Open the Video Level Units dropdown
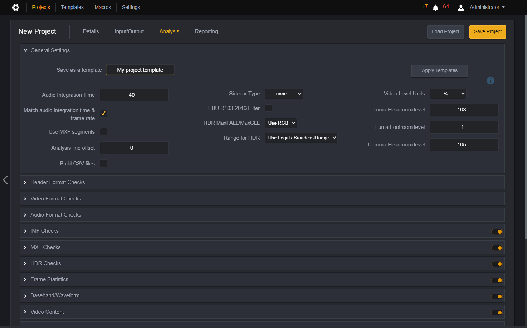This screenshot has width=527, height=328. point(448,94)
